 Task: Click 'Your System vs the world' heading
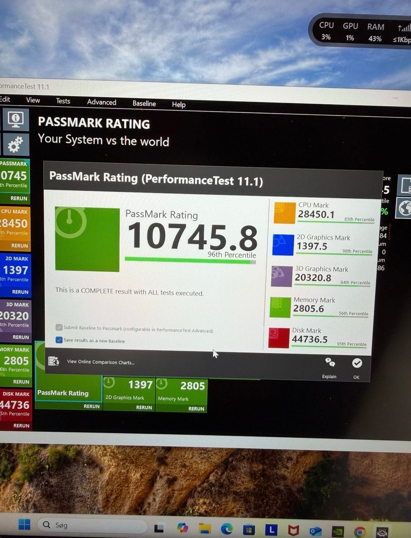103,140
